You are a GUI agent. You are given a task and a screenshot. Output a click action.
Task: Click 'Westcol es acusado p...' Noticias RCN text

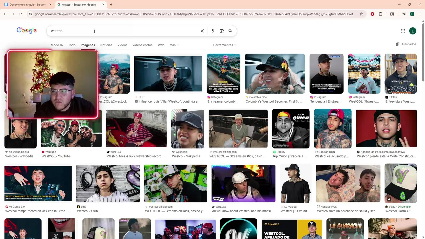coord(332,156)
